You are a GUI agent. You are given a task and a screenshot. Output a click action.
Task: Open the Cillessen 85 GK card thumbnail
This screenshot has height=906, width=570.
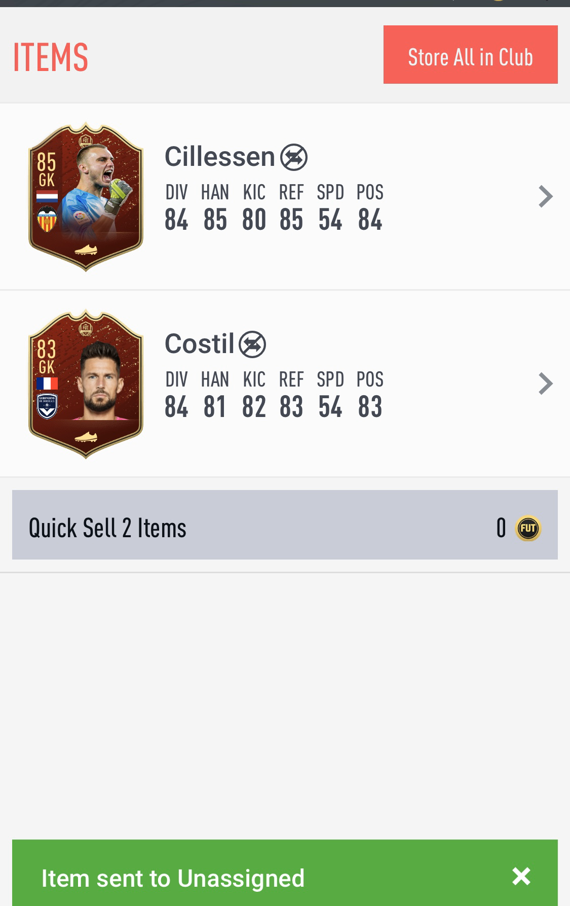click(x=86, y=197)
